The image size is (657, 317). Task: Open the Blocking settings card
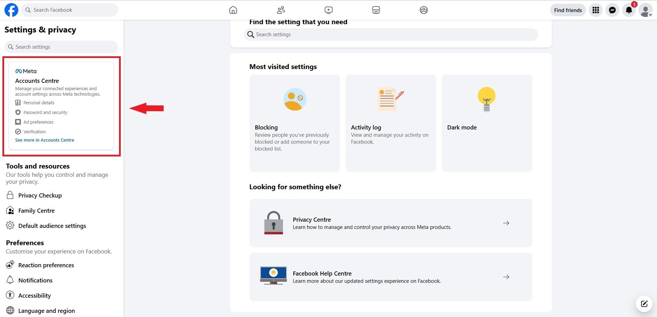tap(295, 123)
